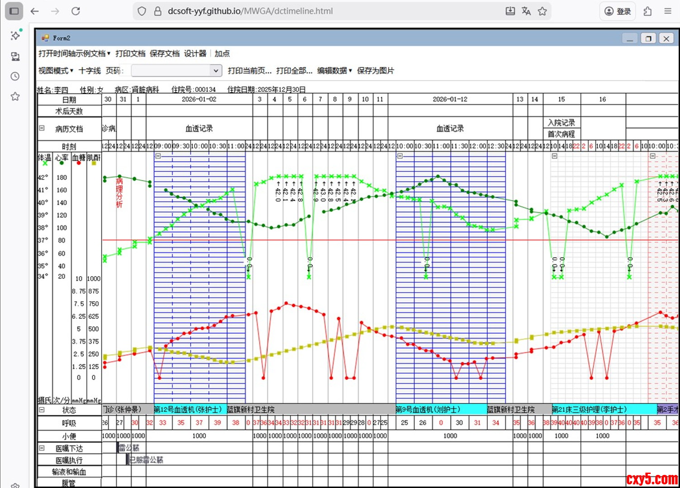Click the 保存为图片 button
The width and height of the screenshot is (680, 488).
click(375, 71)
